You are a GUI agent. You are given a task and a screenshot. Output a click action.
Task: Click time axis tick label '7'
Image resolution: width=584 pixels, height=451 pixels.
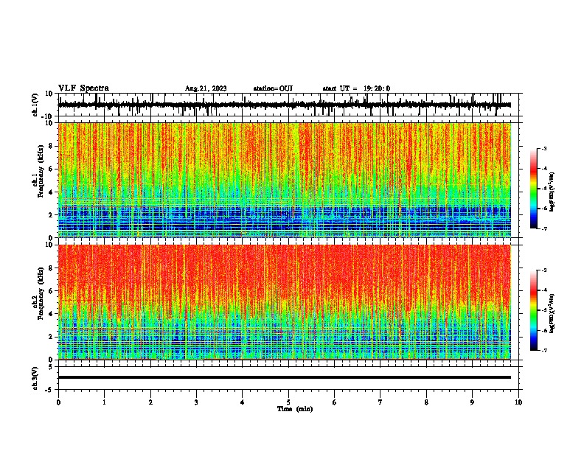click(x=380, y=402)
